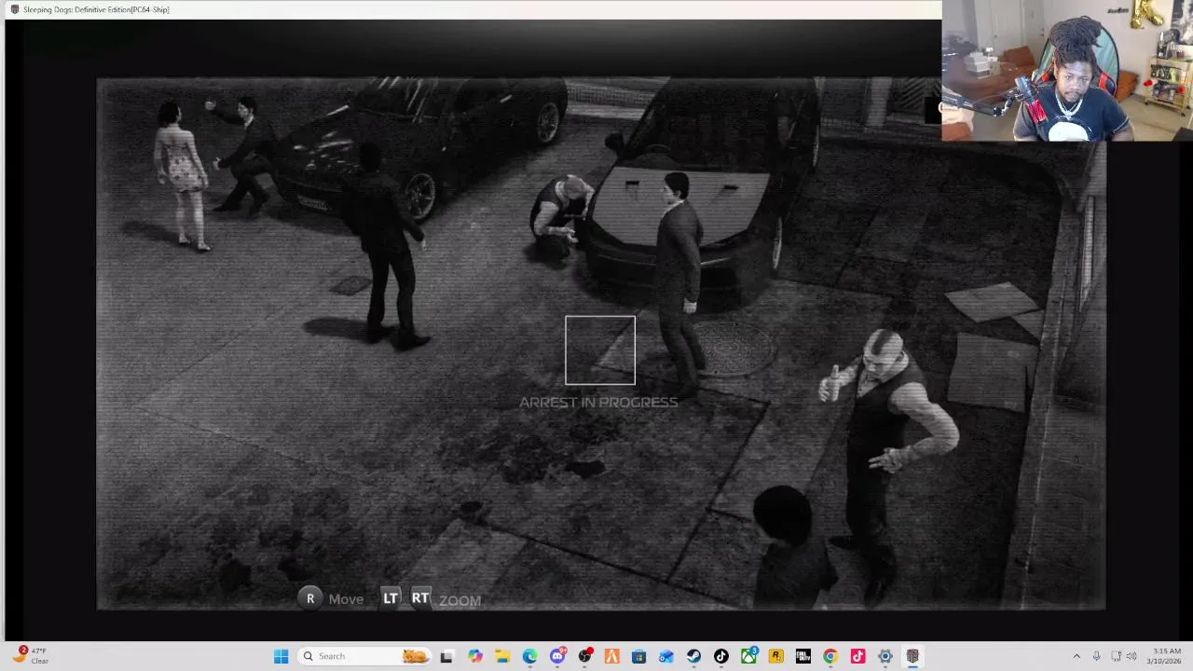This screenshot has height=671, width=1193.
Task: Click the ARREST IN PROGRESS text
Action: tap(598, 403)
